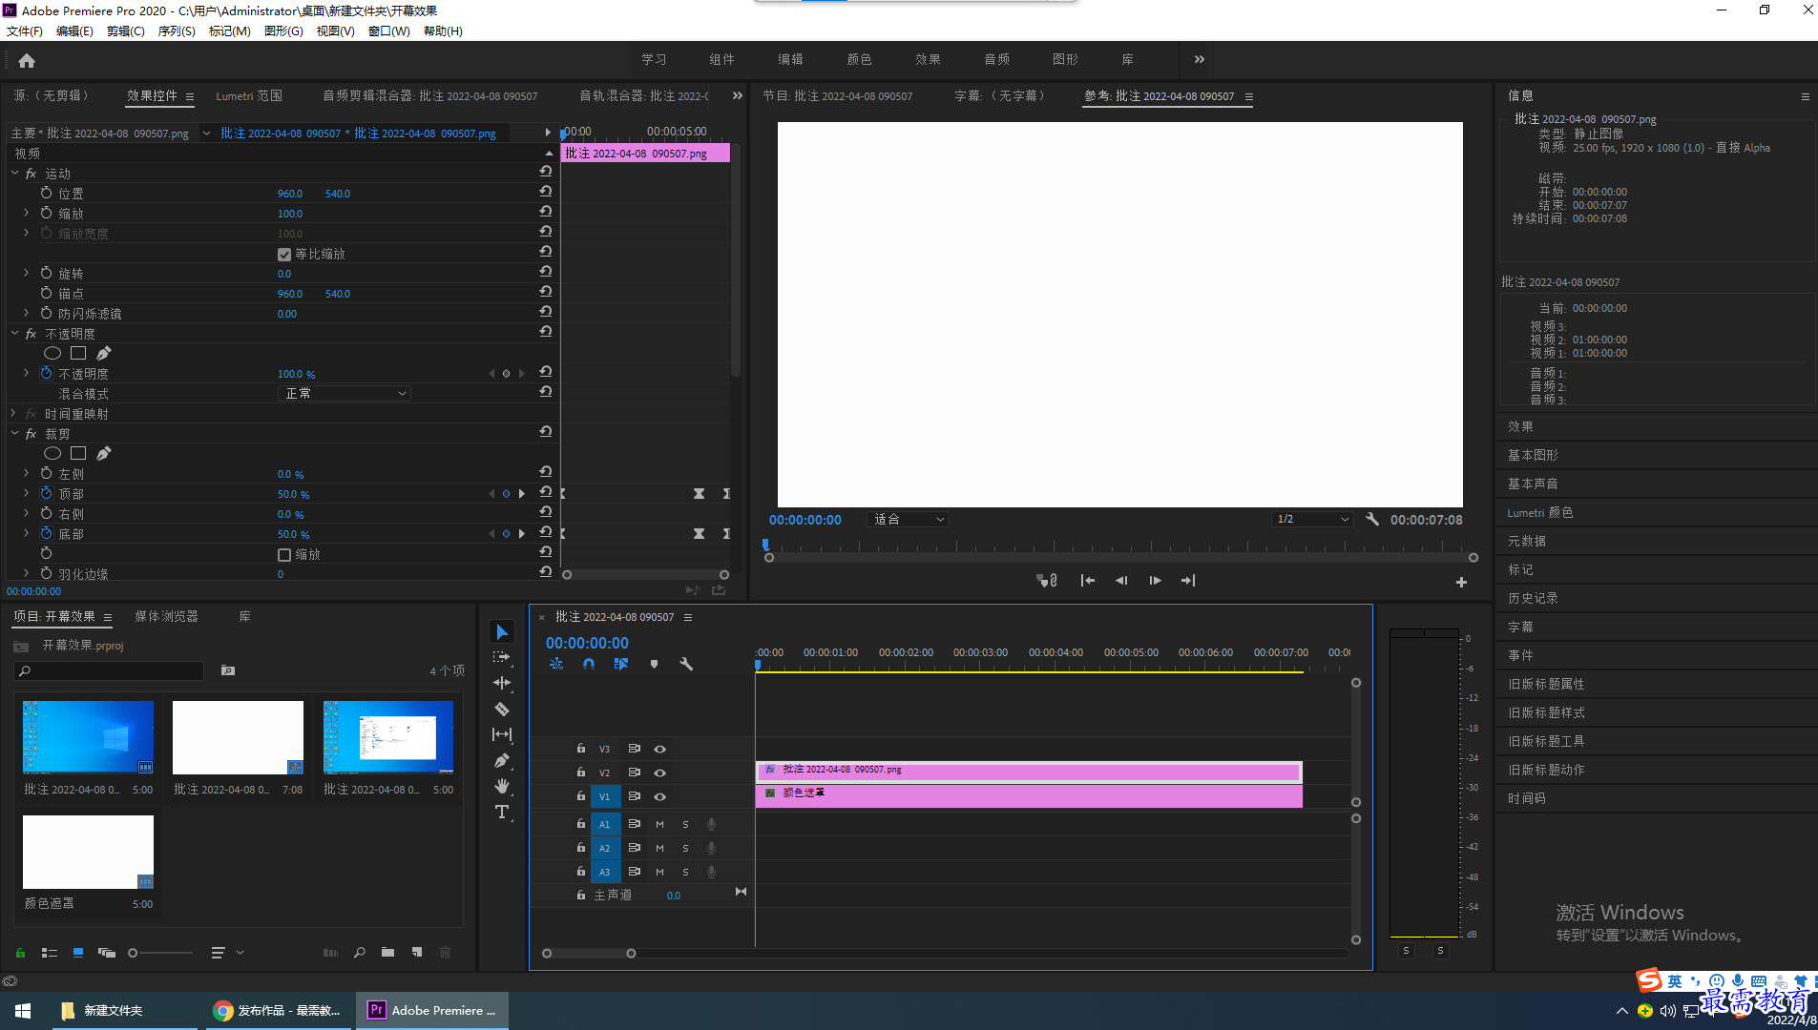Toggle V3 track output eye

[659, 749]
